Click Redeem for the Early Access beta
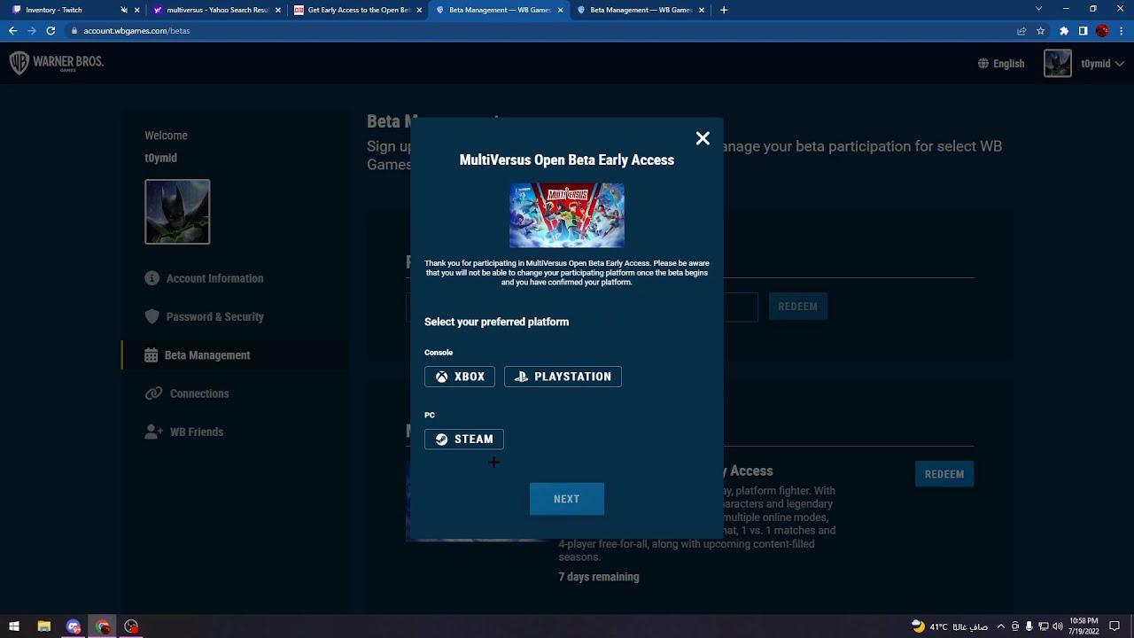The height and width of the screenshot is (638, 1134). tap(944, 474)
